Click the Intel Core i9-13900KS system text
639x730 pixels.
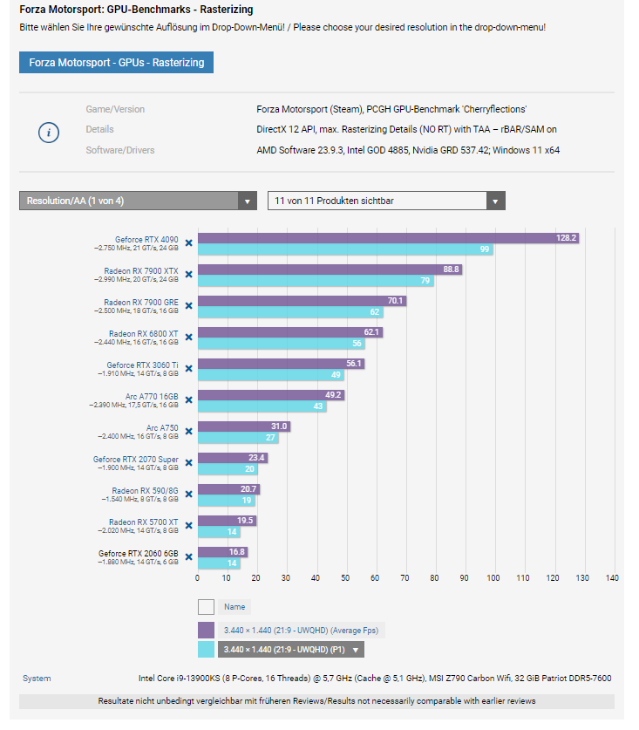pos(375,679)
